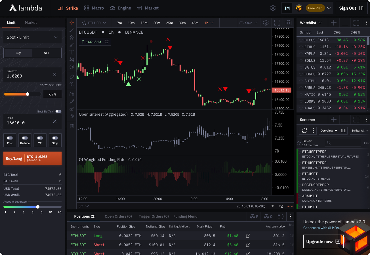Open the Trigger Orders (0) tab
The image size is (370, 255).
click(x=154, y=216)
